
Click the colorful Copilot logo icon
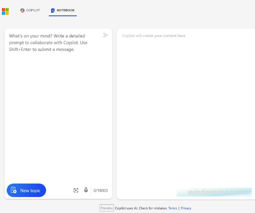(x=22, y=11)
